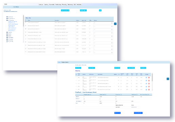
Task: Open the first cyan dropdown in the lower window
Action: coord(78,68)
